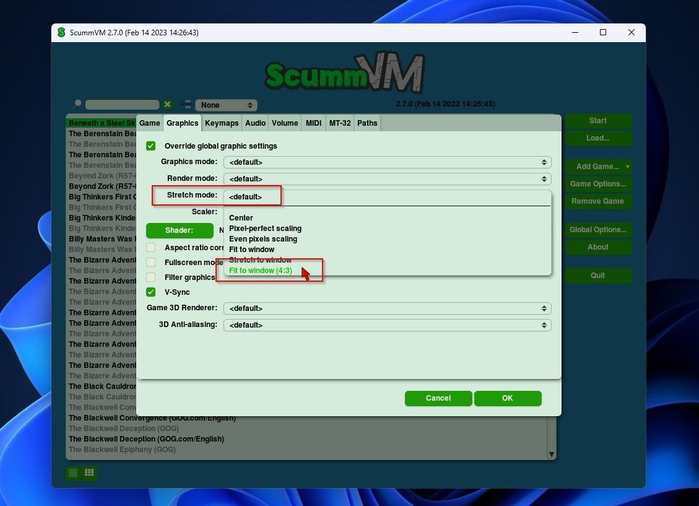The image size is (699, 506).
Task: Open the Render mode dropdown
Action: pyautogui.click(x=388, y=179)
